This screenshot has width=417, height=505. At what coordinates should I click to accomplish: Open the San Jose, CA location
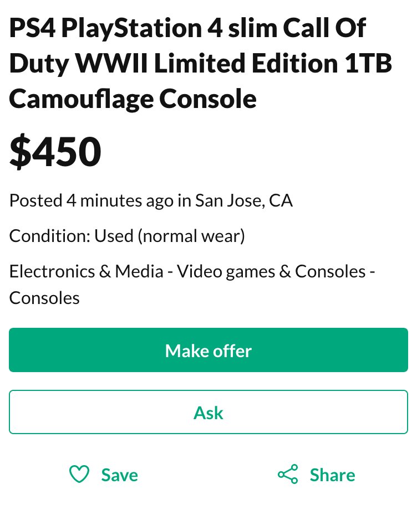pos(243,200)
